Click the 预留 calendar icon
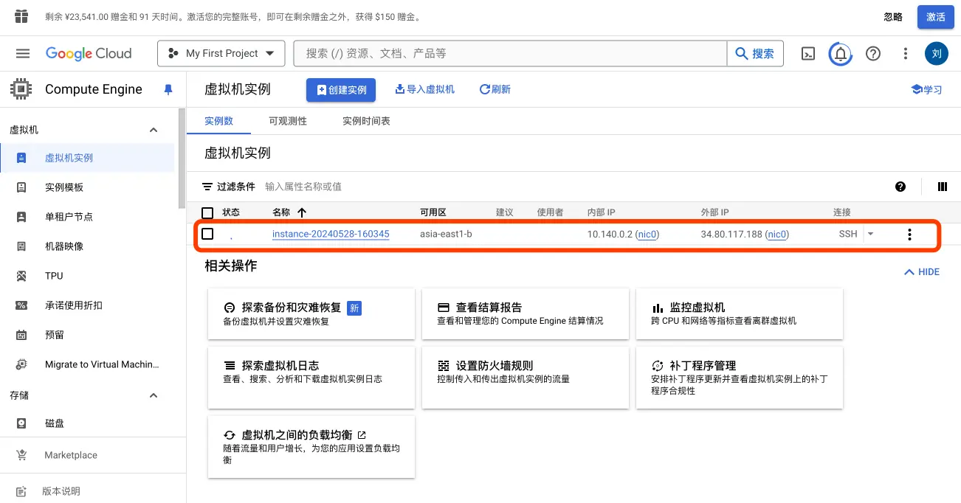Screen dimensions: 961x503 [x=21, y=335]
